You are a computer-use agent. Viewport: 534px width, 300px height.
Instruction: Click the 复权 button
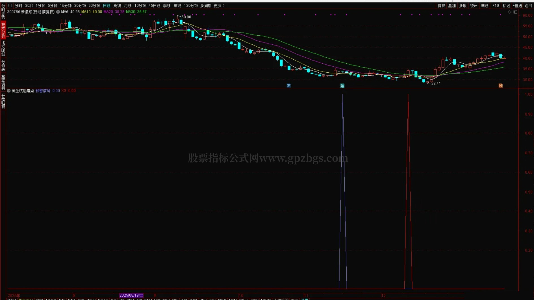[441, 6]
